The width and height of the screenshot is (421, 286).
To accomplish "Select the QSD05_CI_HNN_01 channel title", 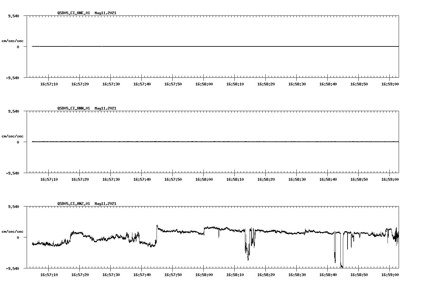I will 73,109.
